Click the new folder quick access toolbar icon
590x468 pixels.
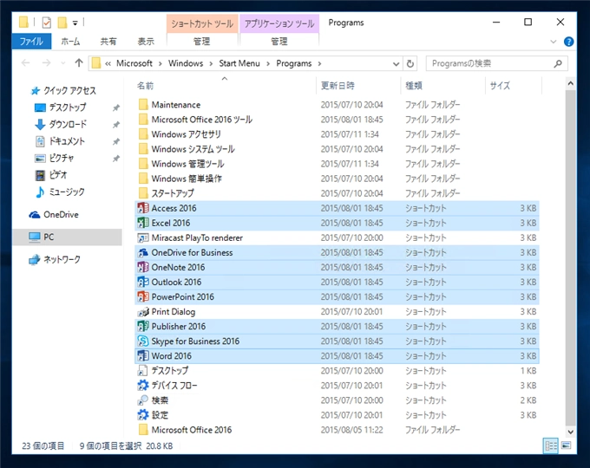pos(62,23)
